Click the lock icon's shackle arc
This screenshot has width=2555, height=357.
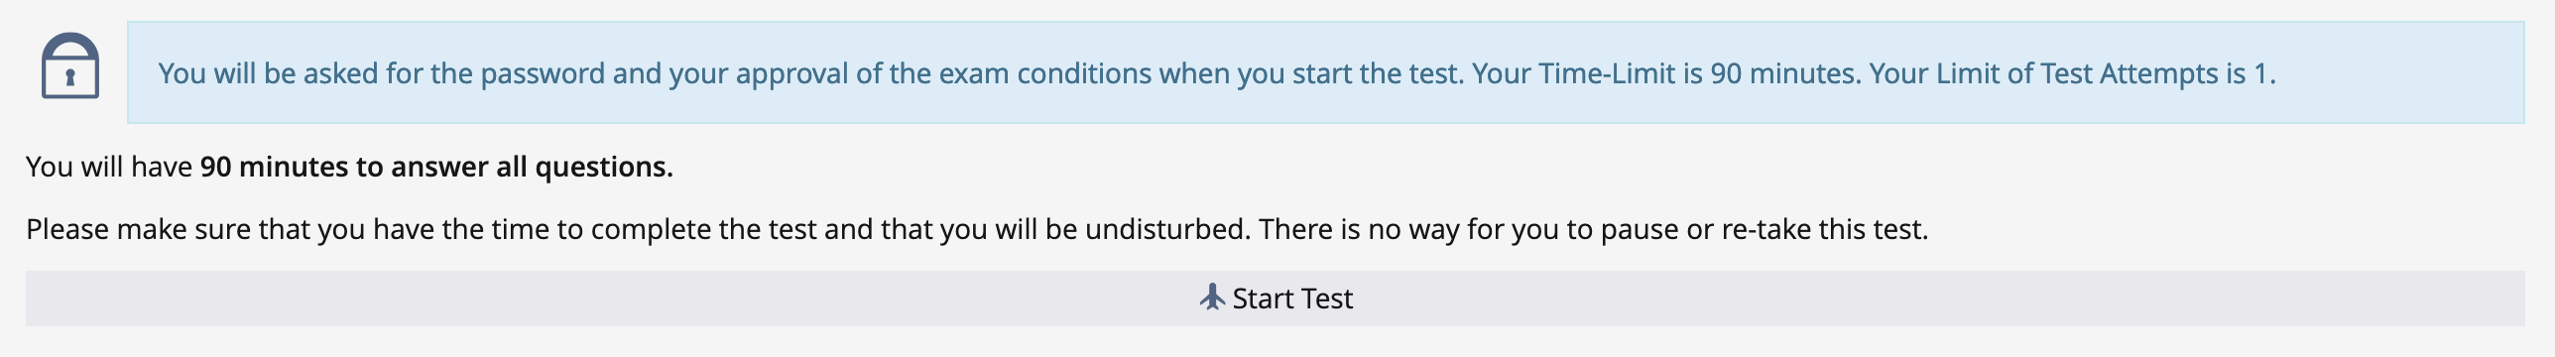pos(69,46)
